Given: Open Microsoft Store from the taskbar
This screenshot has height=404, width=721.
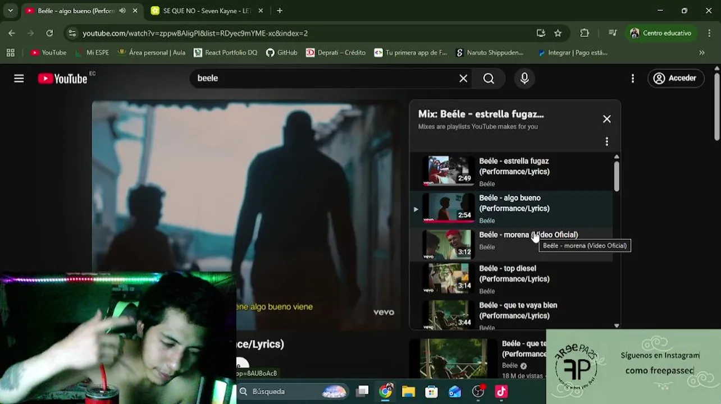Looking at the screenshot, I should pyautogui.click(x=431, y=391).
